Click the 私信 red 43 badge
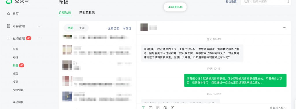This screenshot has height=109, width=296. pyautogui.click(x=22, y=66)
